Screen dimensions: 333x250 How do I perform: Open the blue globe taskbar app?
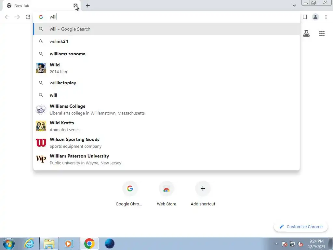coord(110,243)
